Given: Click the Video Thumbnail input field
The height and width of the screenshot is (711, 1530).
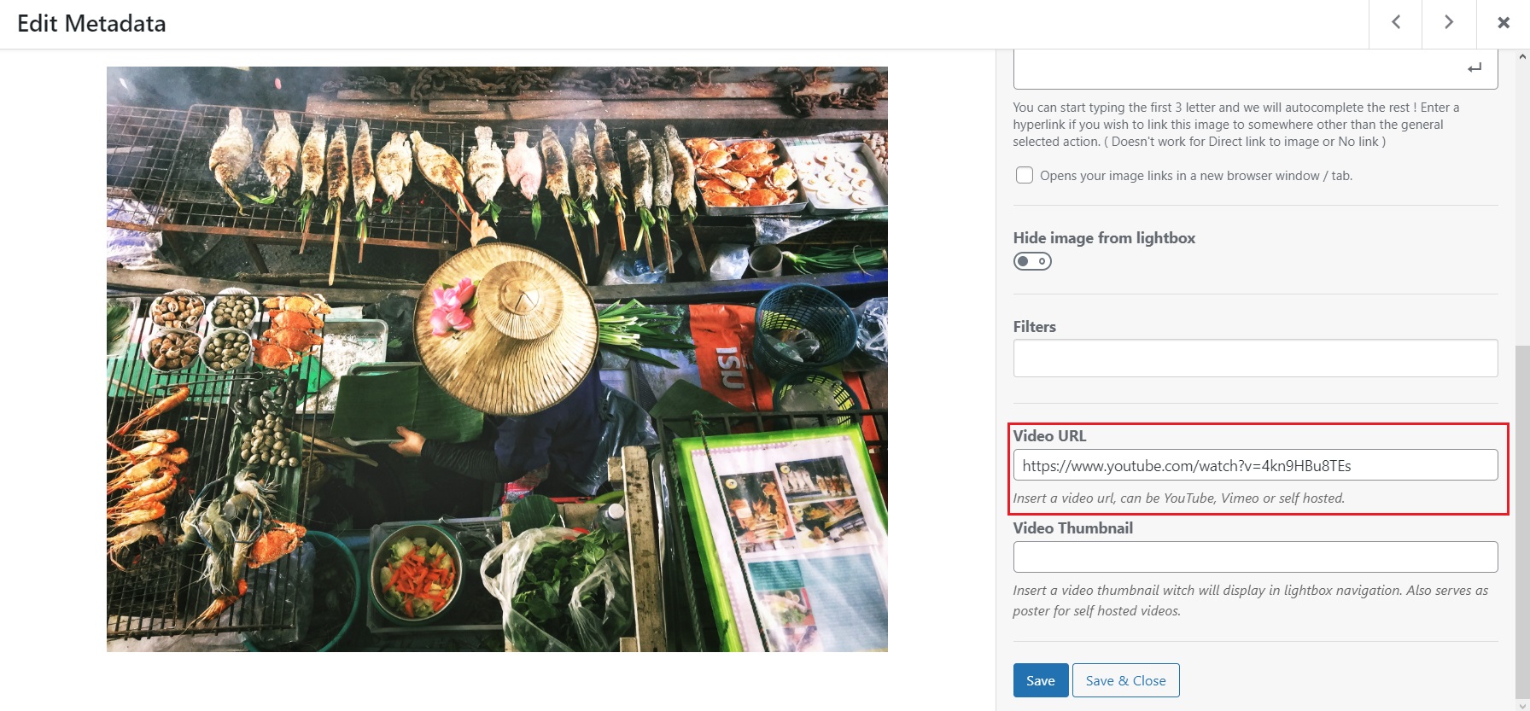Looking at the screenshot, I should pyautogui.click(x=1255, y=557).
